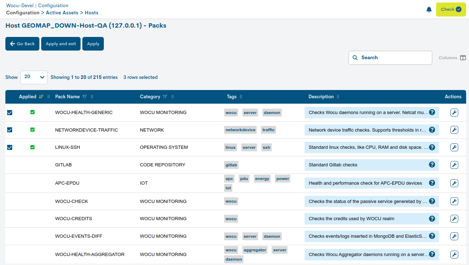The image size is (469, 265).
Task: Click the wrench icon on the GITLAB row
Action: (x=454, y=165)
